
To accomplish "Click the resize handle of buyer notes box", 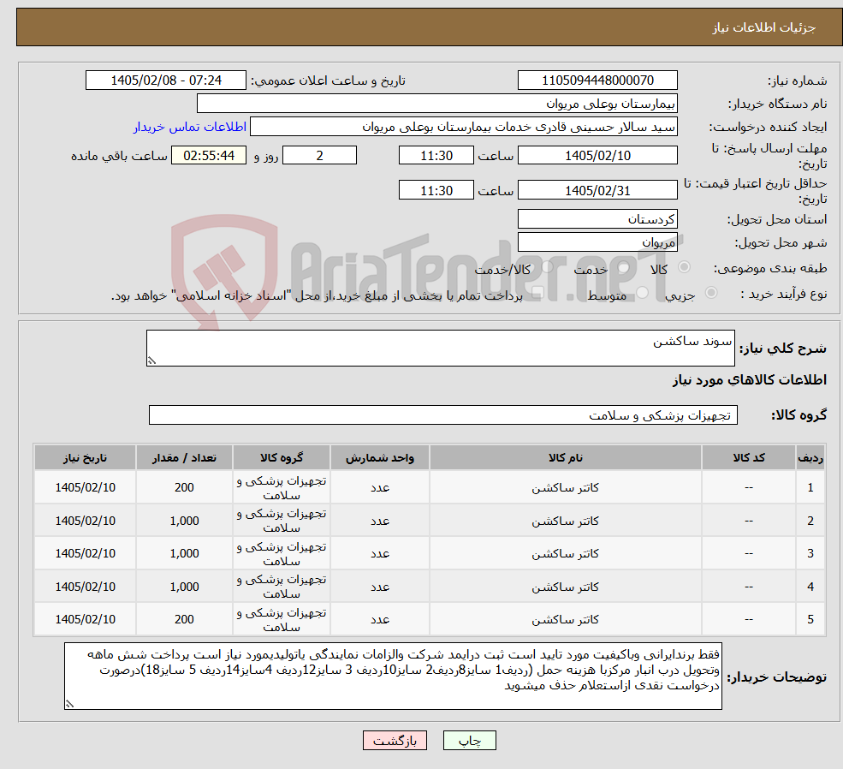I will tap(69, 703).
